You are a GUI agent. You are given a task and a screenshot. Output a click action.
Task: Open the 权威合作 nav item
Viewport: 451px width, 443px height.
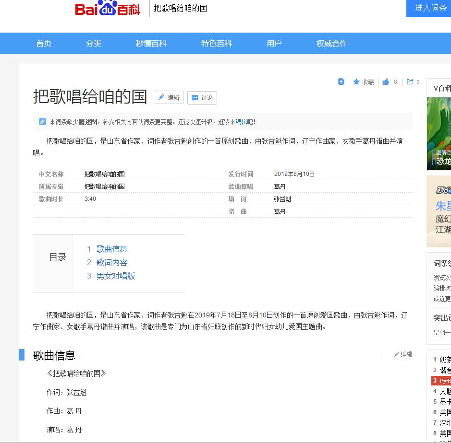coord(332,43)
